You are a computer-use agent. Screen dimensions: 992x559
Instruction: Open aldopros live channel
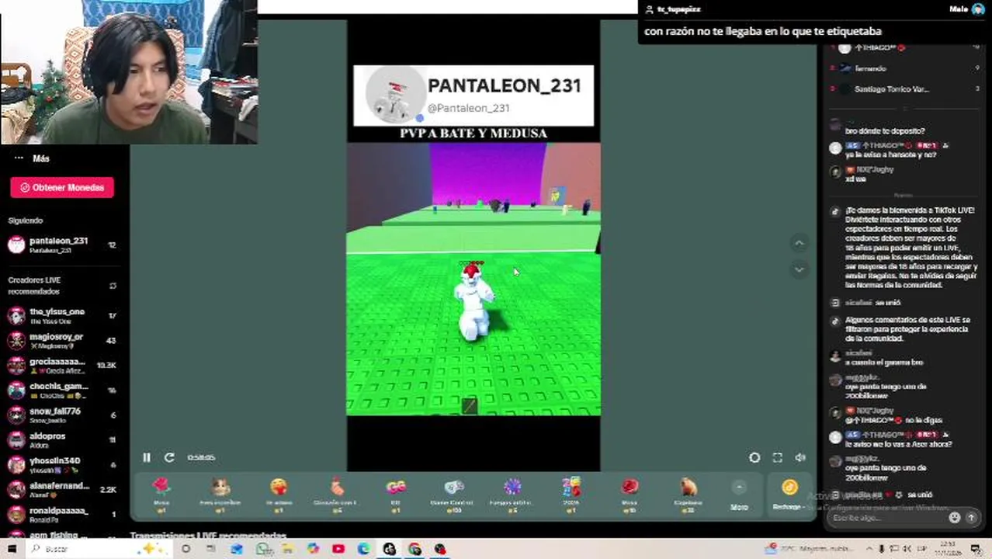click(62, 440)
